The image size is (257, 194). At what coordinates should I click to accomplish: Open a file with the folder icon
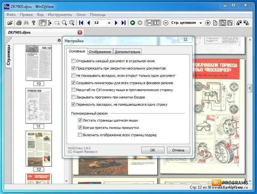(10, 23)
